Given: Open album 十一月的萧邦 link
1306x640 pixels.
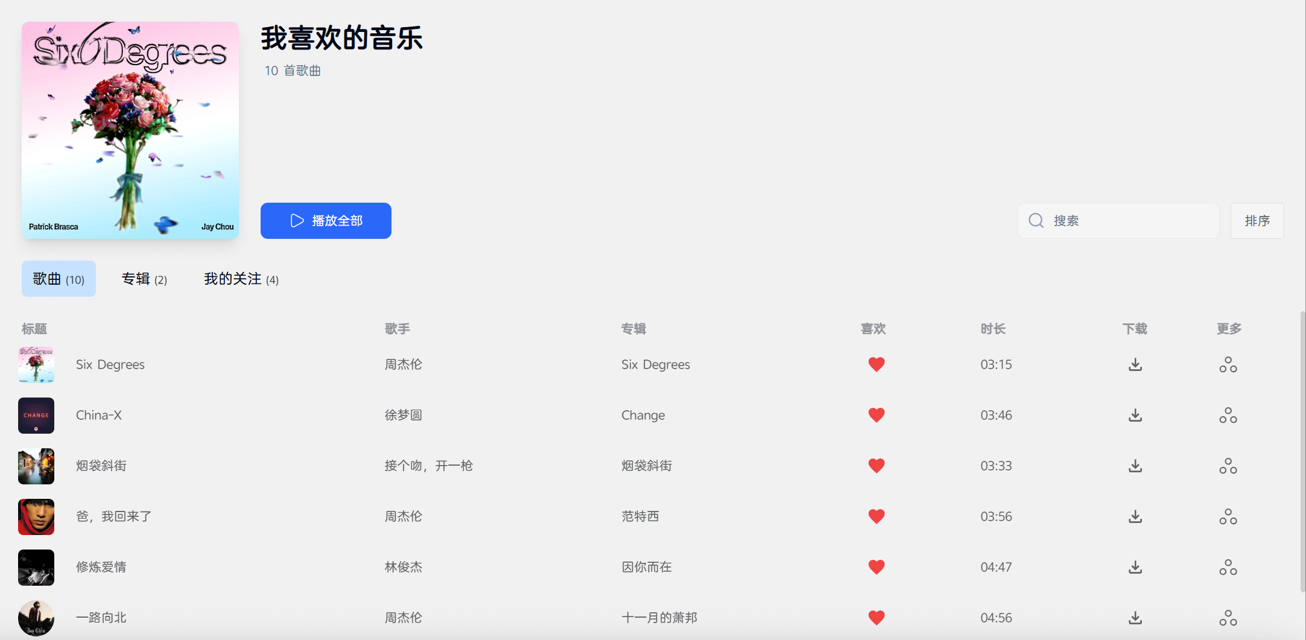Looking at the screenshot, I should pos(659,618).
